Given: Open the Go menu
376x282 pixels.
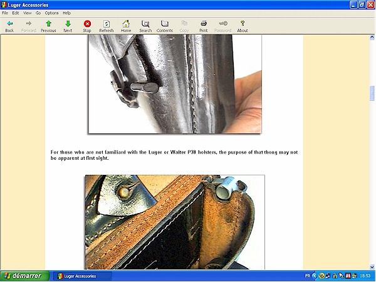Looking at the screenshot, I should click(x=38, y=13).
